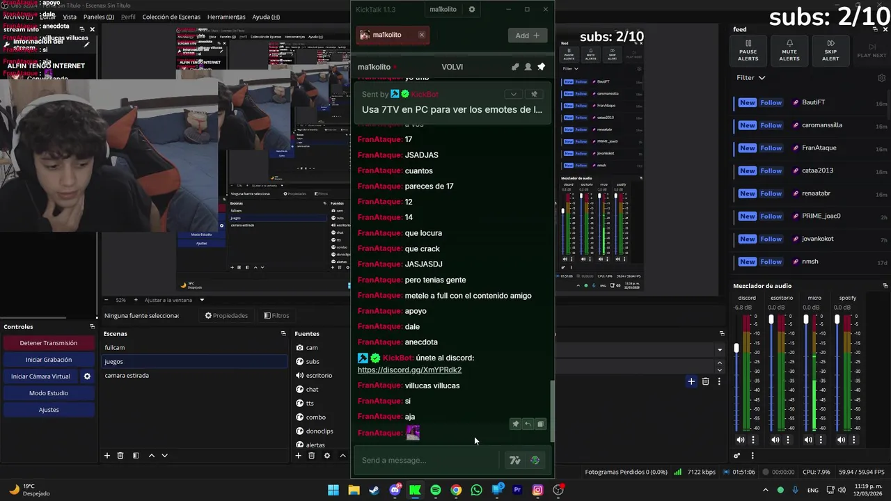Screen dimensions: 891x501
Task: Adjust micro volume fader
Action: coord(806,320)
